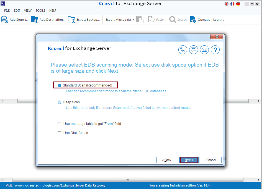
Task: Click the "Please select EDB scanning mode" heading
Action: 135,68
